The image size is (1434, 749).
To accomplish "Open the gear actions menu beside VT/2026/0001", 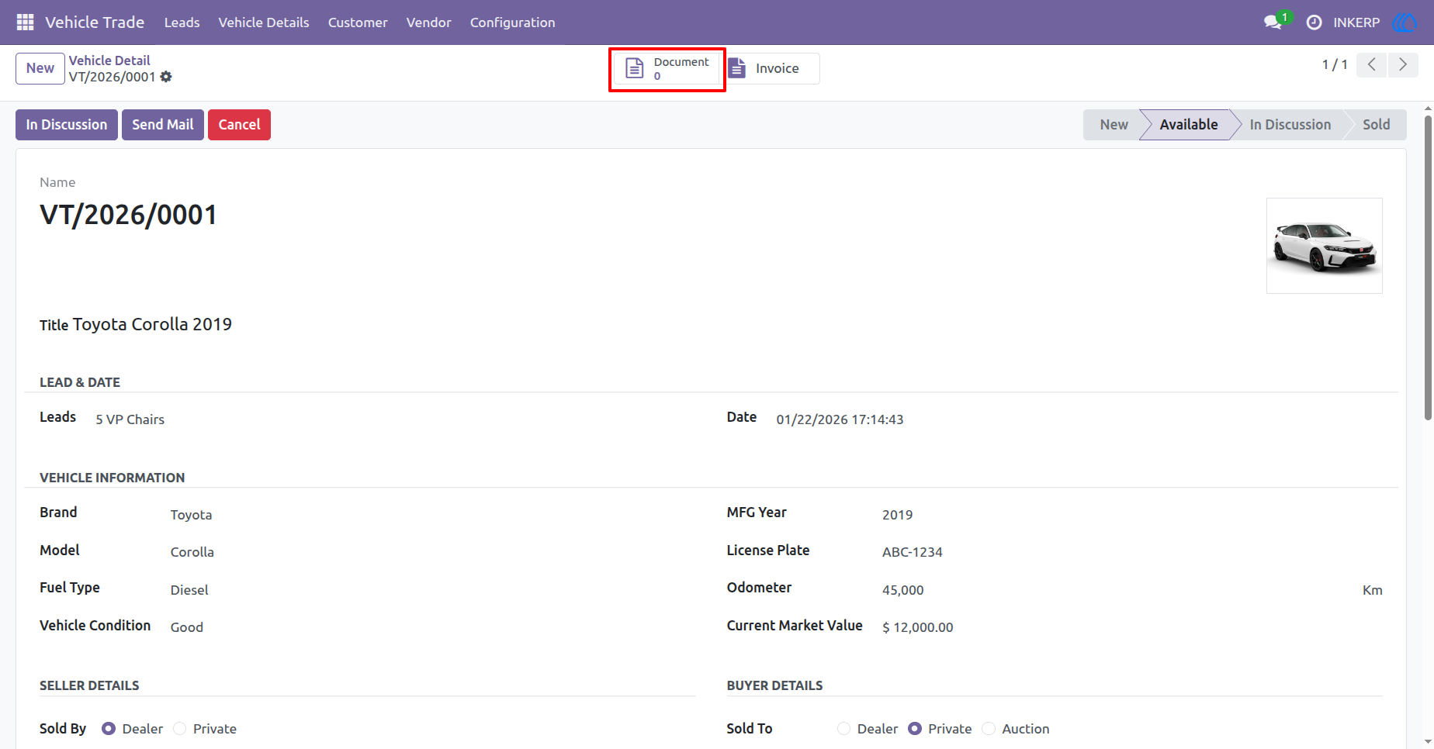I will click(x=166, y=77).
